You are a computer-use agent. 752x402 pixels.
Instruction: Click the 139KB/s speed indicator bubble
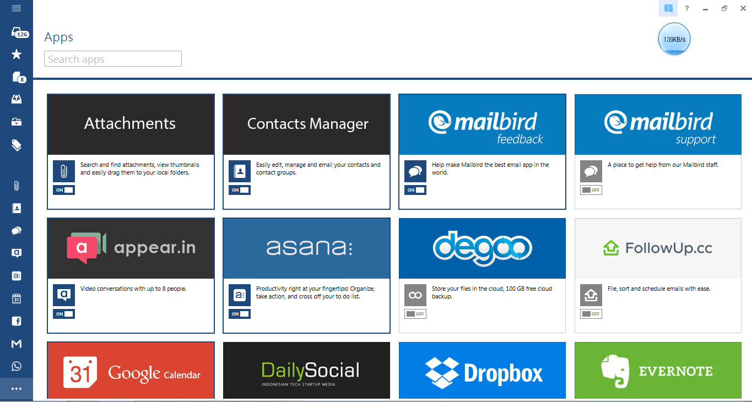pyautogui.click(x=674, y=39)
